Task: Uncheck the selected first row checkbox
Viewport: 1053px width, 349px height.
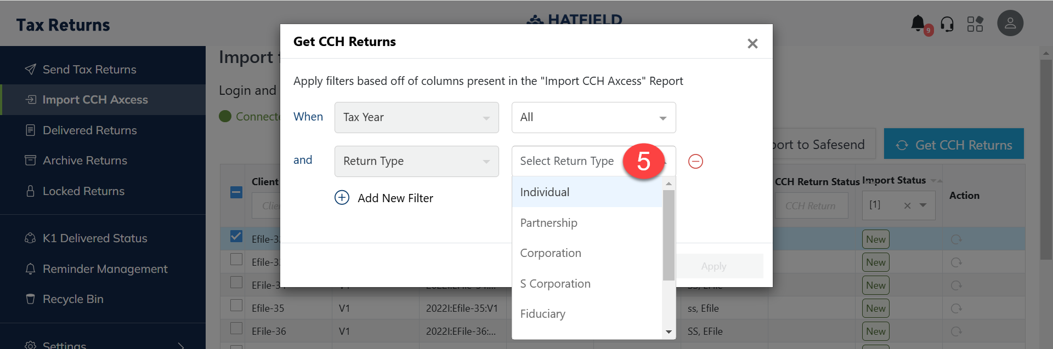Action: (236, 236)
